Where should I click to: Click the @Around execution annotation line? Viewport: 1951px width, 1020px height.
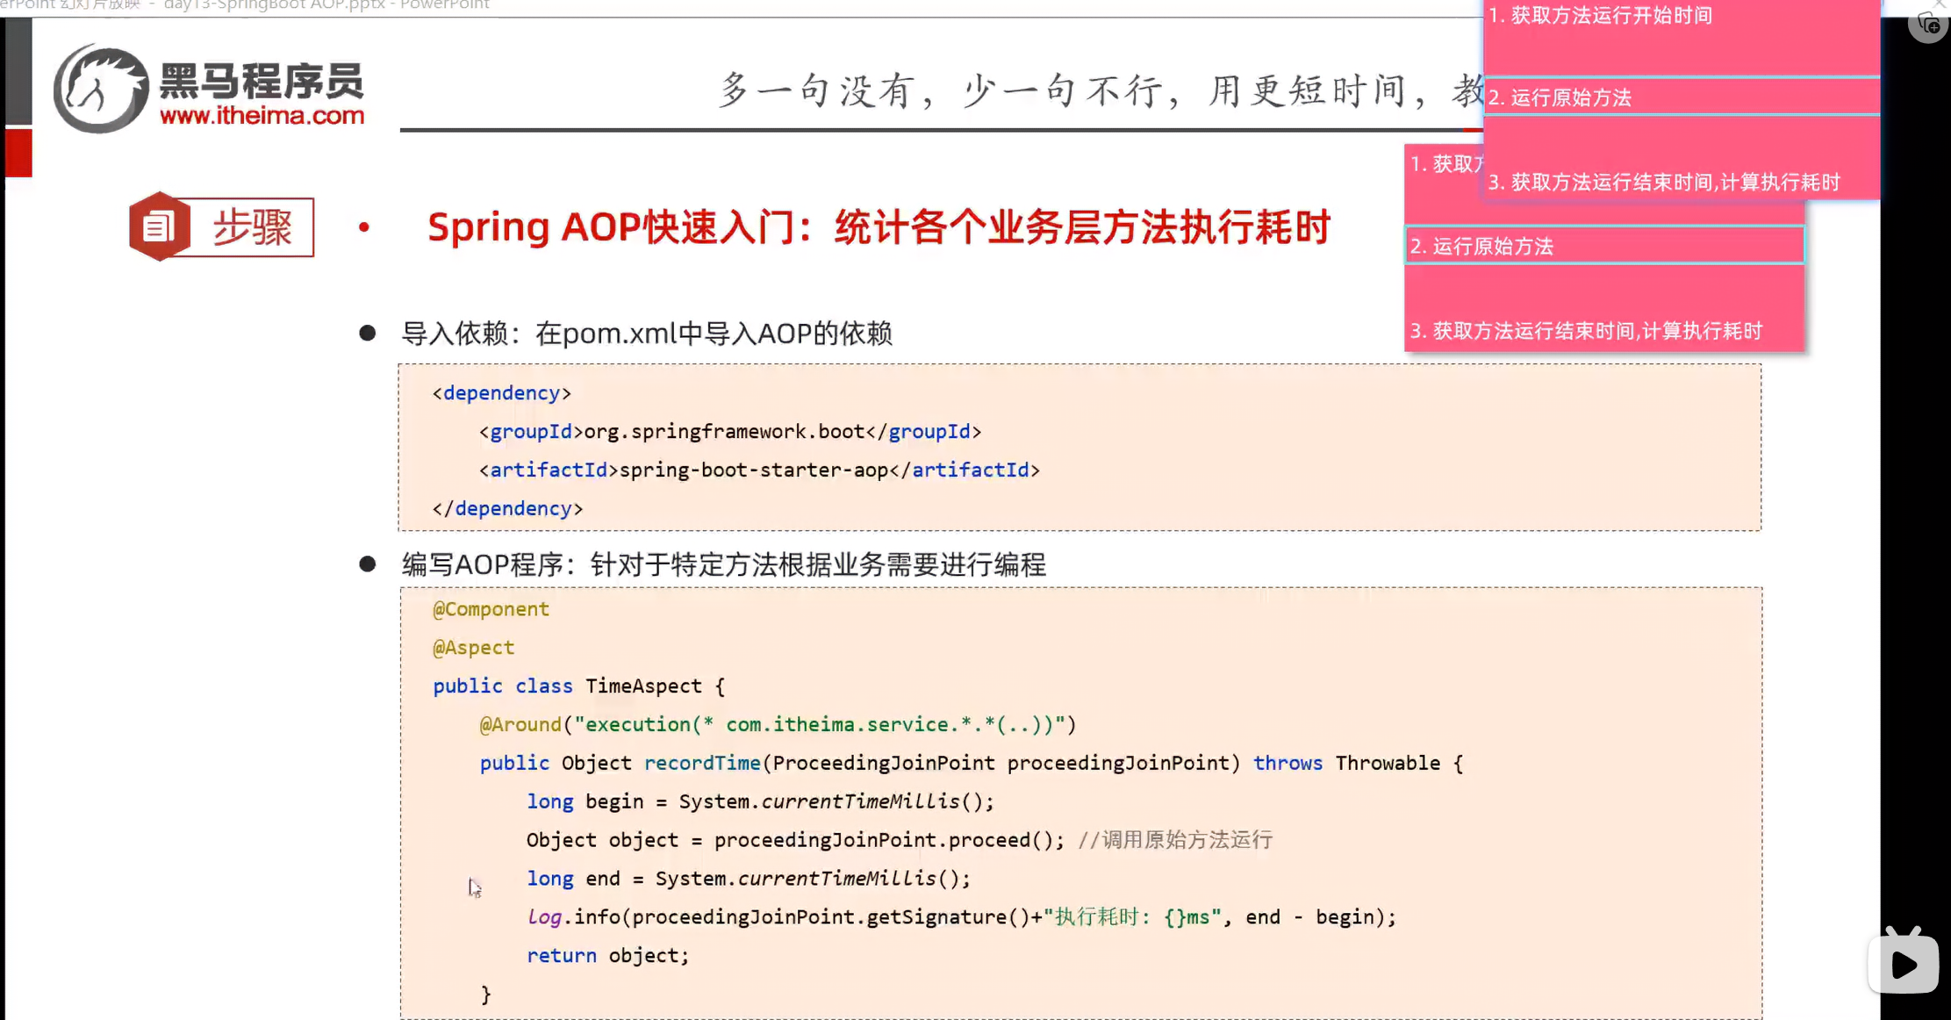[777, 724]
